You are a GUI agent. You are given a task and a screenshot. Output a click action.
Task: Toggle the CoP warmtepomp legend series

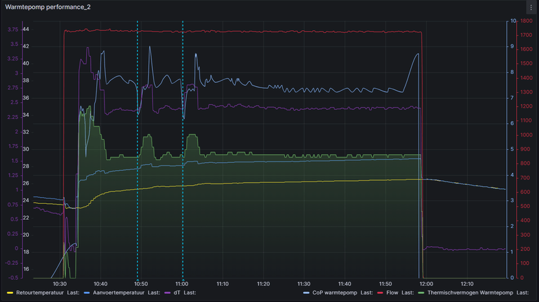pyautogui.click(x=334, y=293)
